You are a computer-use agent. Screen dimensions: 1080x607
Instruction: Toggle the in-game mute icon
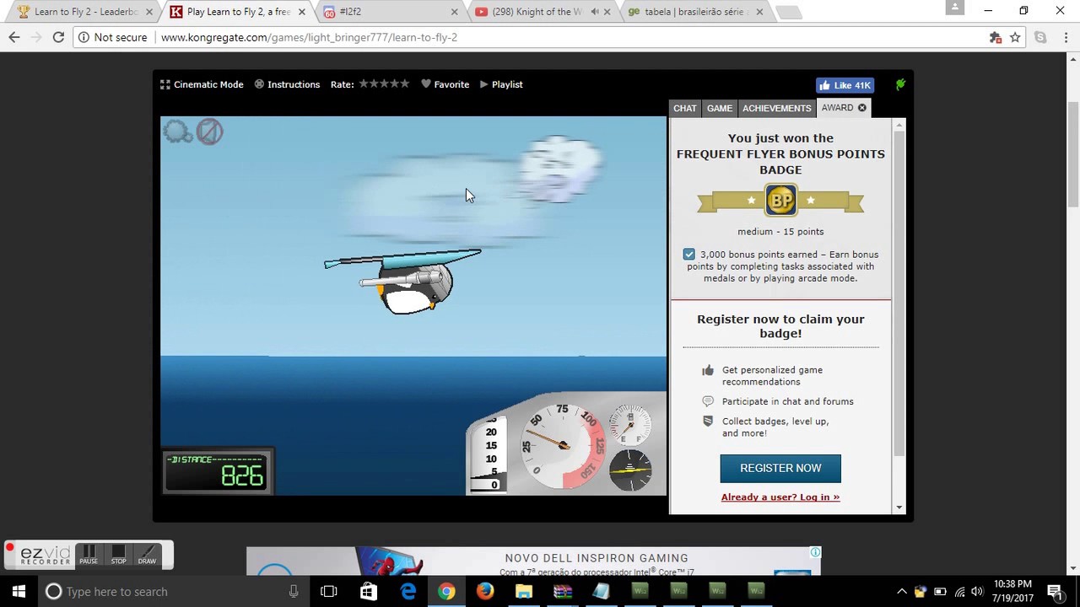tap(209, 132)
